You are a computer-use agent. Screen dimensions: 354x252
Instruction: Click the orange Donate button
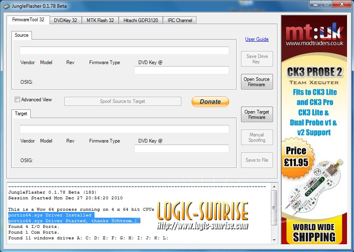point(210,101)
